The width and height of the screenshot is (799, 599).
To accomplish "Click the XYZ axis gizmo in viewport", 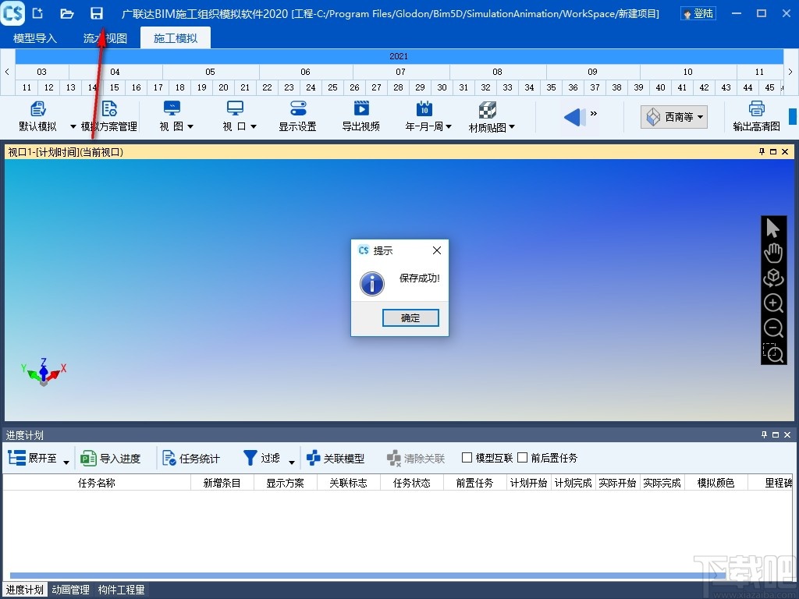I will [x=44, y=372].
